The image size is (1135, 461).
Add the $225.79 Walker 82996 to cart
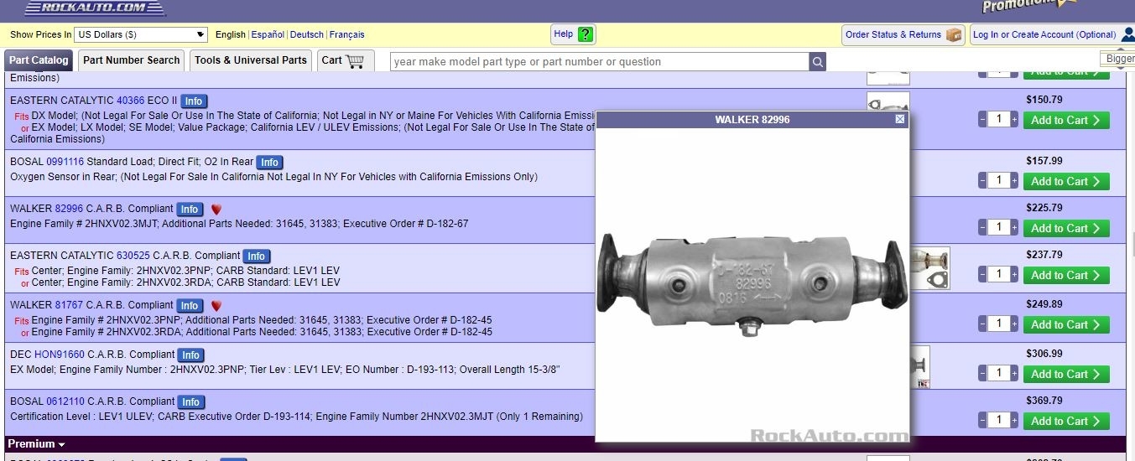point(1066,228)
